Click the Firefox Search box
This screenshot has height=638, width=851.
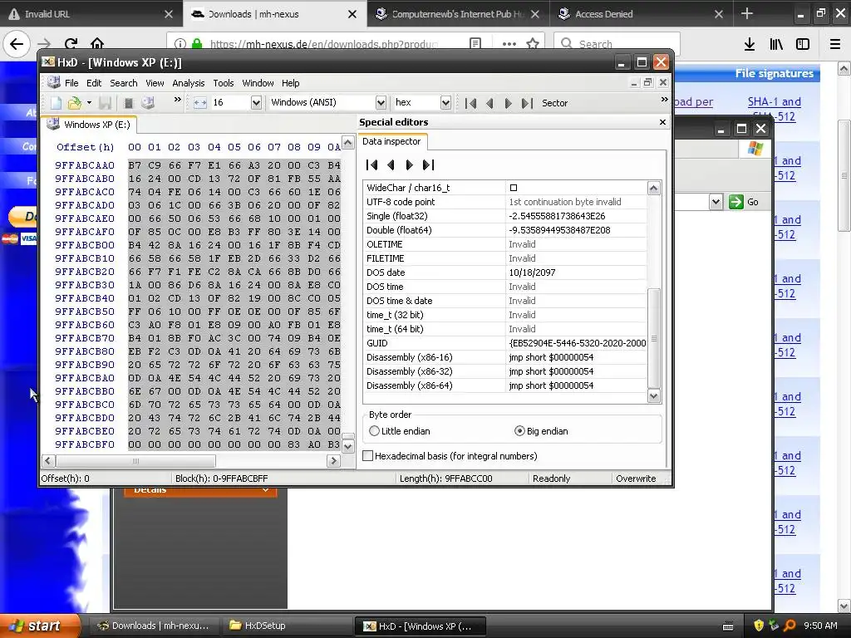[x=617, y=44]
